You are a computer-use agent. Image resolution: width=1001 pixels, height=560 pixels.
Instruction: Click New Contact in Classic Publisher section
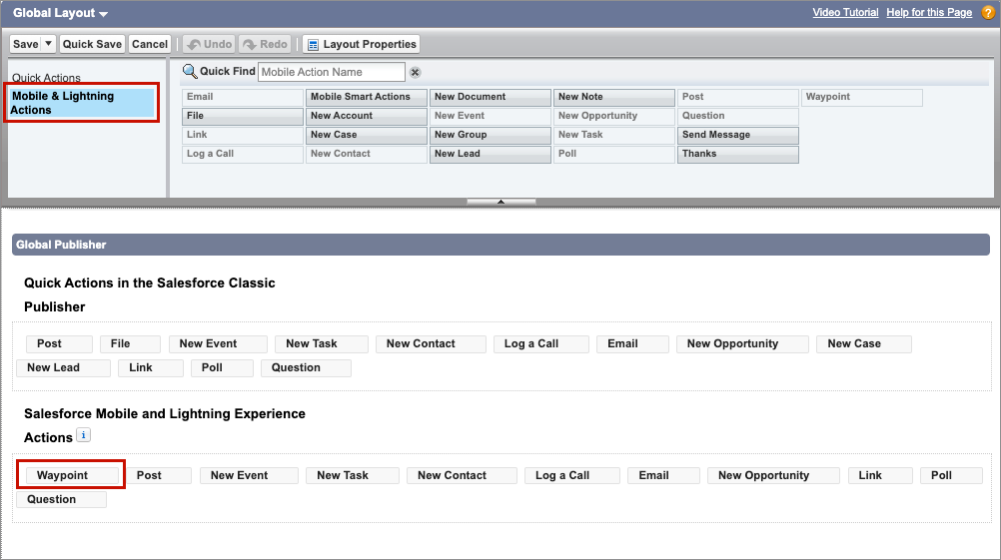pyautogui.click(x=431, y=343)
